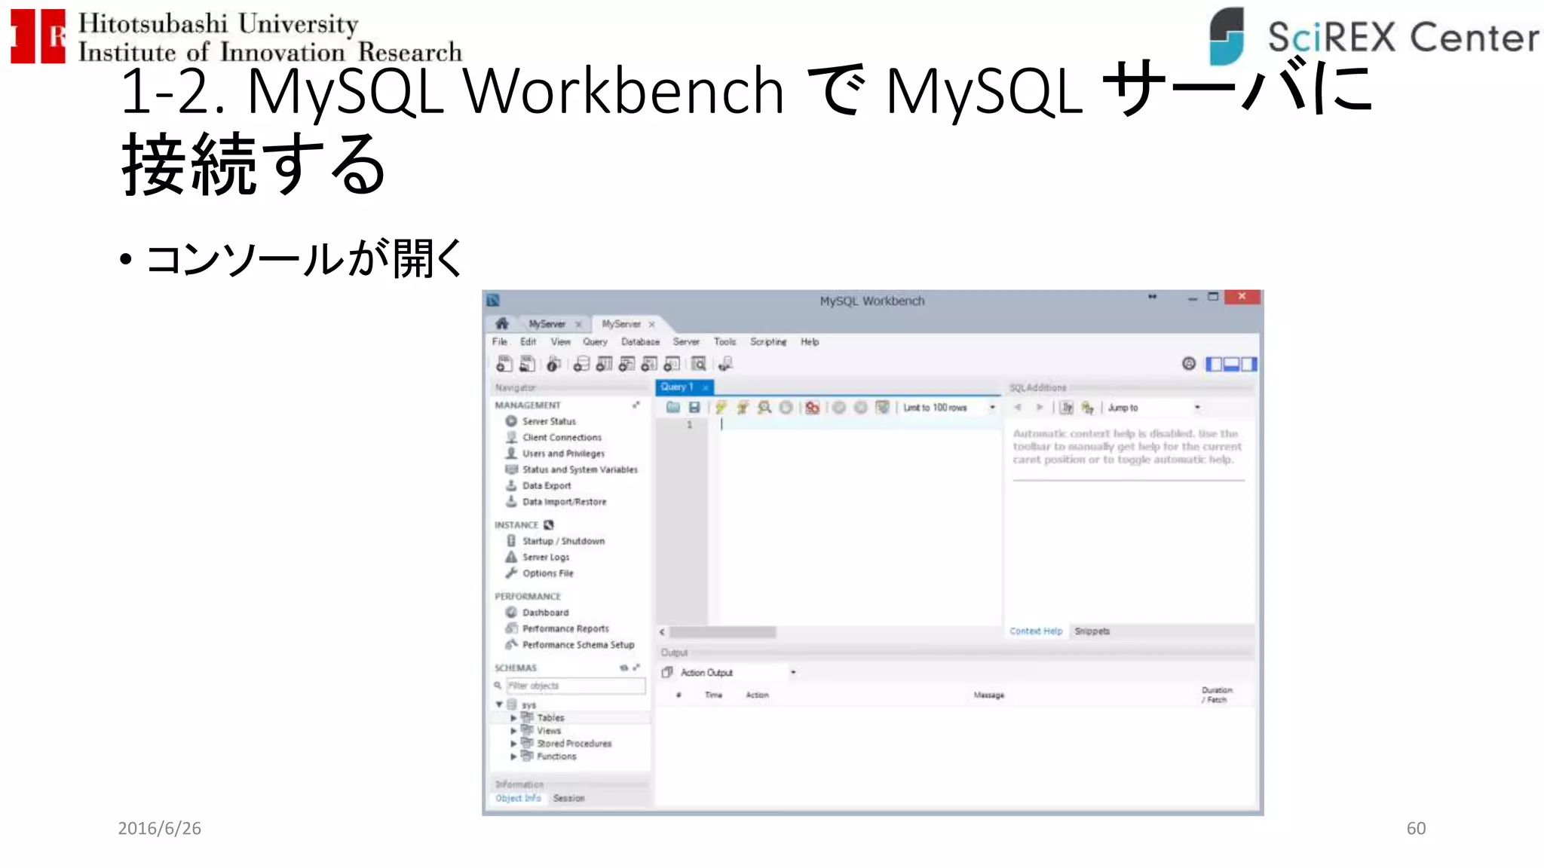Open the performance Dashboard
The image size is (1544, 868).
click(x=545, y=613)
